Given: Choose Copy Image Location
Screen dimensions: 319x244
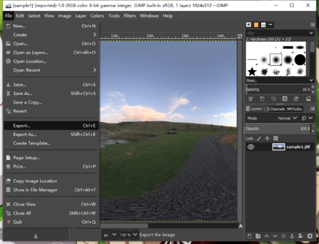Looking at the screenshot, I should point(51,181).
